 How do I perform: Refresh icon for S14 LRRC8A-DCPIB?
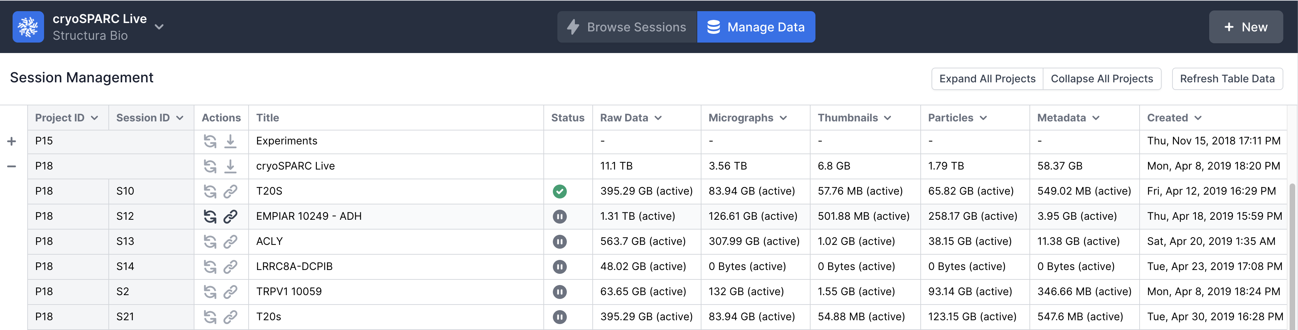pos(210,267)
